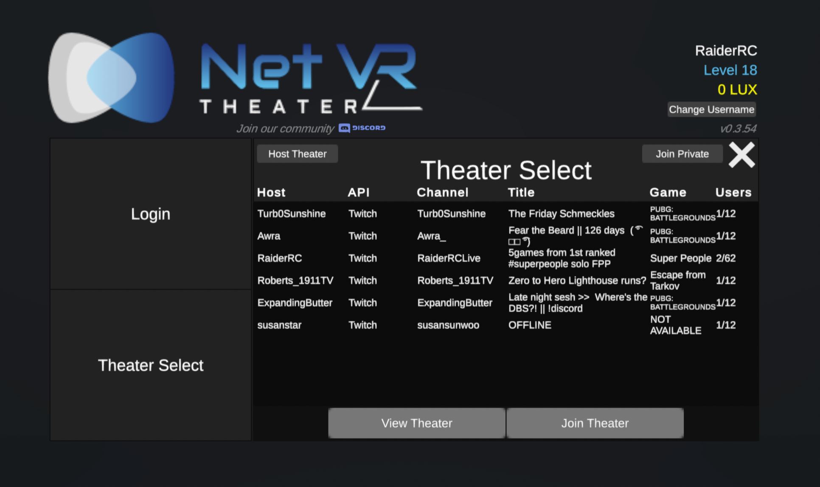Screen dimensions: 820x487
Task: Click the API column header
Action: coord(358,192)
